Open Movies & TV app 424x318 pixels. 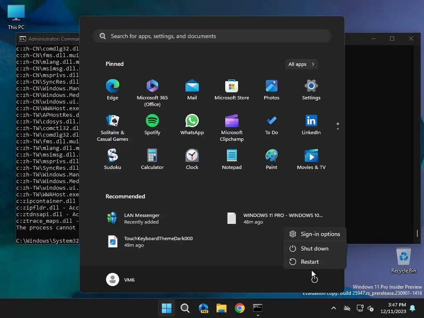point(311,159)
